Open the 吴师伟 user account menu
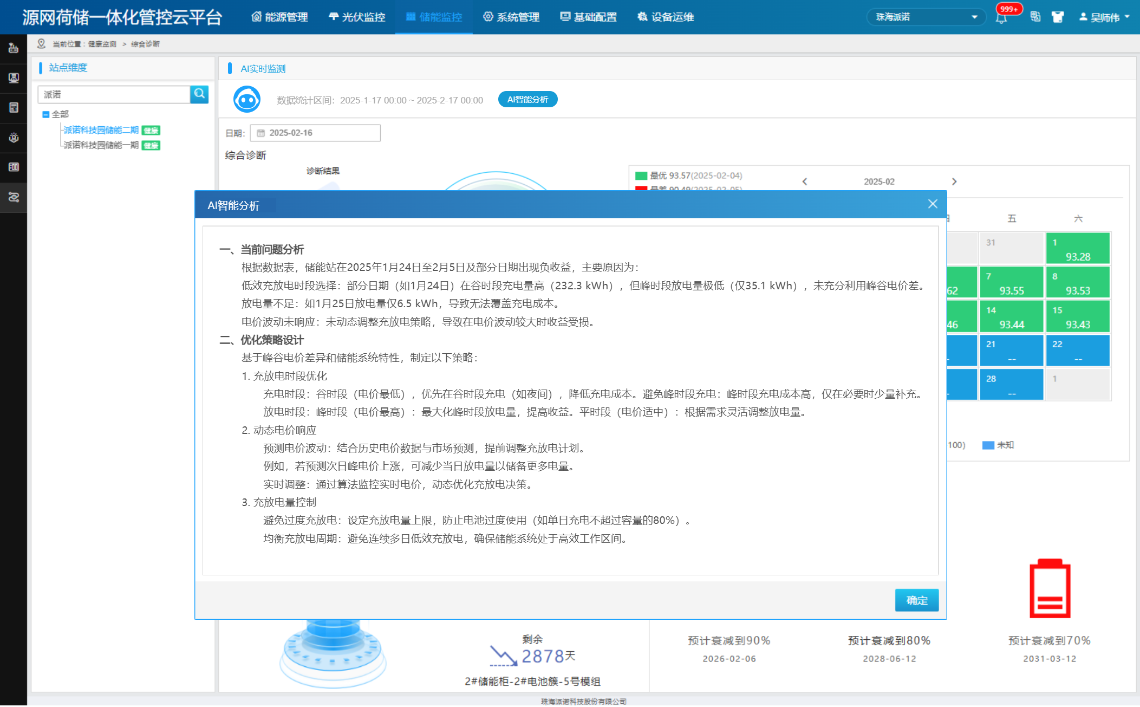The height and width of the screenshot is (707, 1140). pyautogui.click(x=1104, y=17)
